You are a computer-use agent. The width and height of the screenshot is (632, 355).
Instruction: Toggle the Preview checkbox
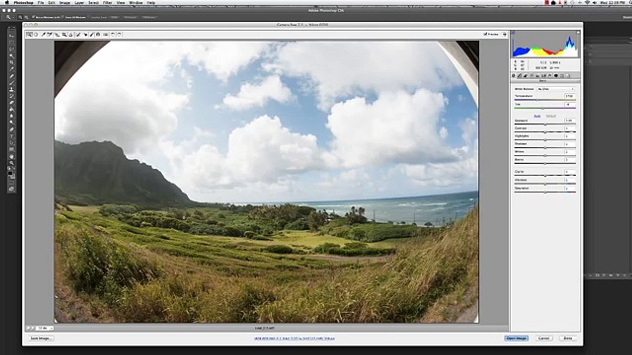coord(485,35)
